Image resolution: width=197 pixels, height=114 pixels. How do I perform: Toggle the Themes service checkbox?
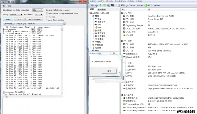click(47, 17)
